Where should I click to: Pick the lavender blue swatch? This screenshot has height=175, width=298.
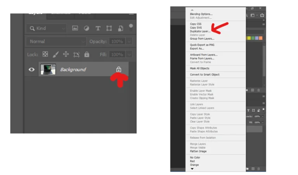pos(257,38)
